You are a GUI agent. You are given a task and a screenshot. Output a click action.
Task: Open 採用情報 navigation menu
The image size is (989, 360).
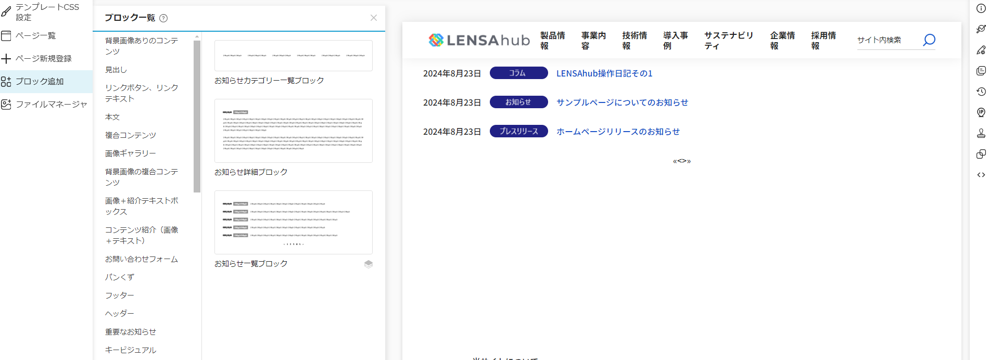(x=823, y=41)
